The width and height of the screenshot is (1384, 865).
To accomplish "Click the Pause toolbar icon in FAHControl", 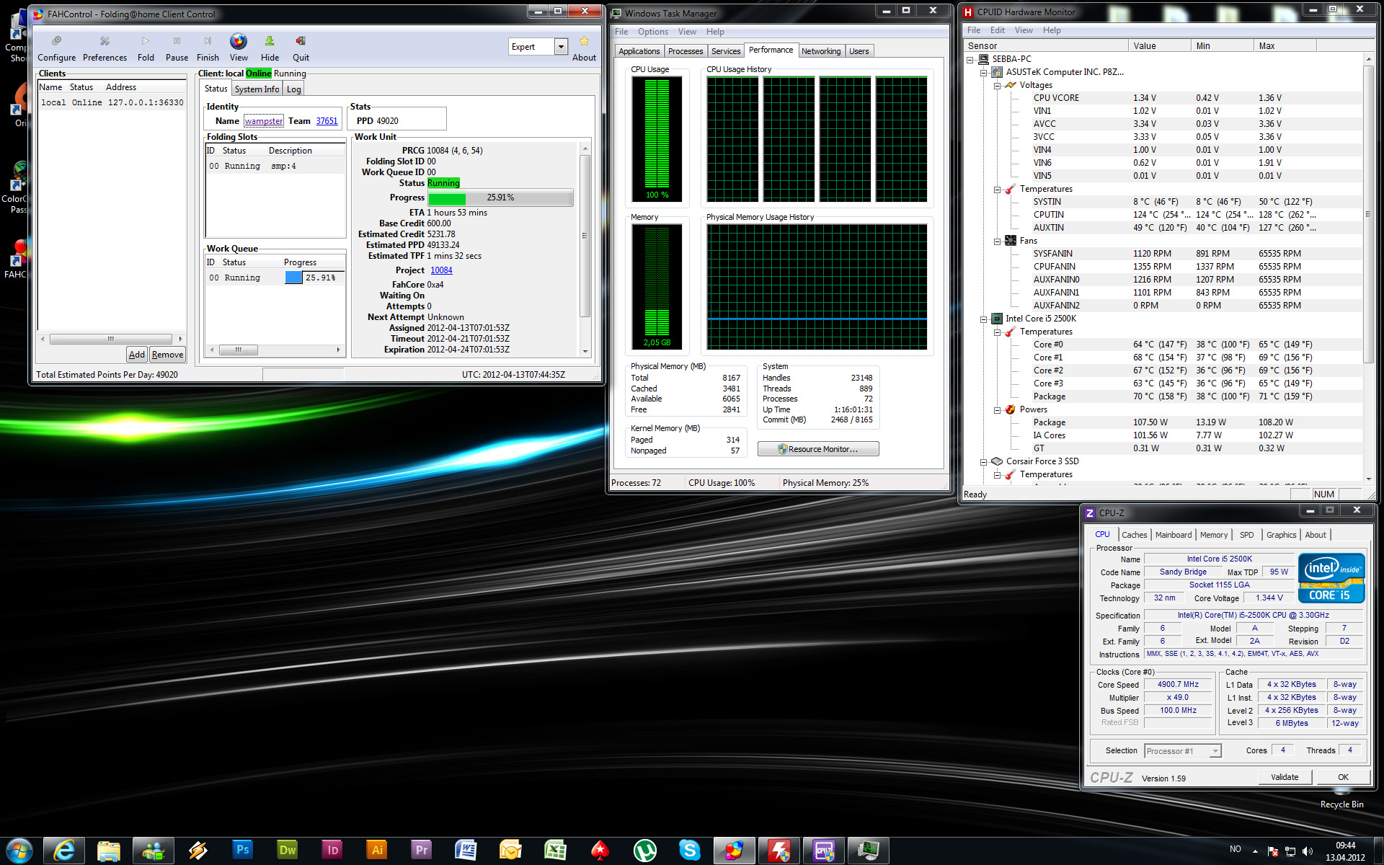I will (177, 48).
